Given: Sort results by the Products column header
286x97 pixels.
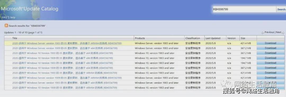Looking at the screenshot, I should [140, 38].
